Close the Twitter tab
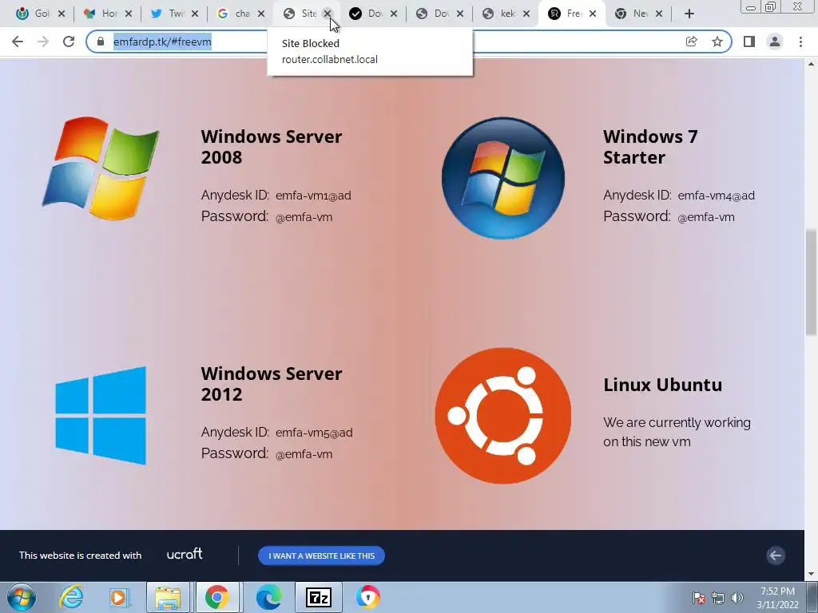Screen dimensions: 818x613 (195, 14)
